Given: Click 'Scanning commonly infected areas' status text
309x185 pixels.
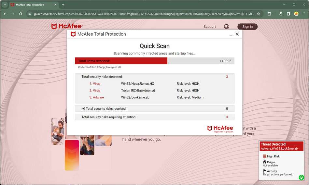Looking at the screenshot, I should click(x=154, y=54).
